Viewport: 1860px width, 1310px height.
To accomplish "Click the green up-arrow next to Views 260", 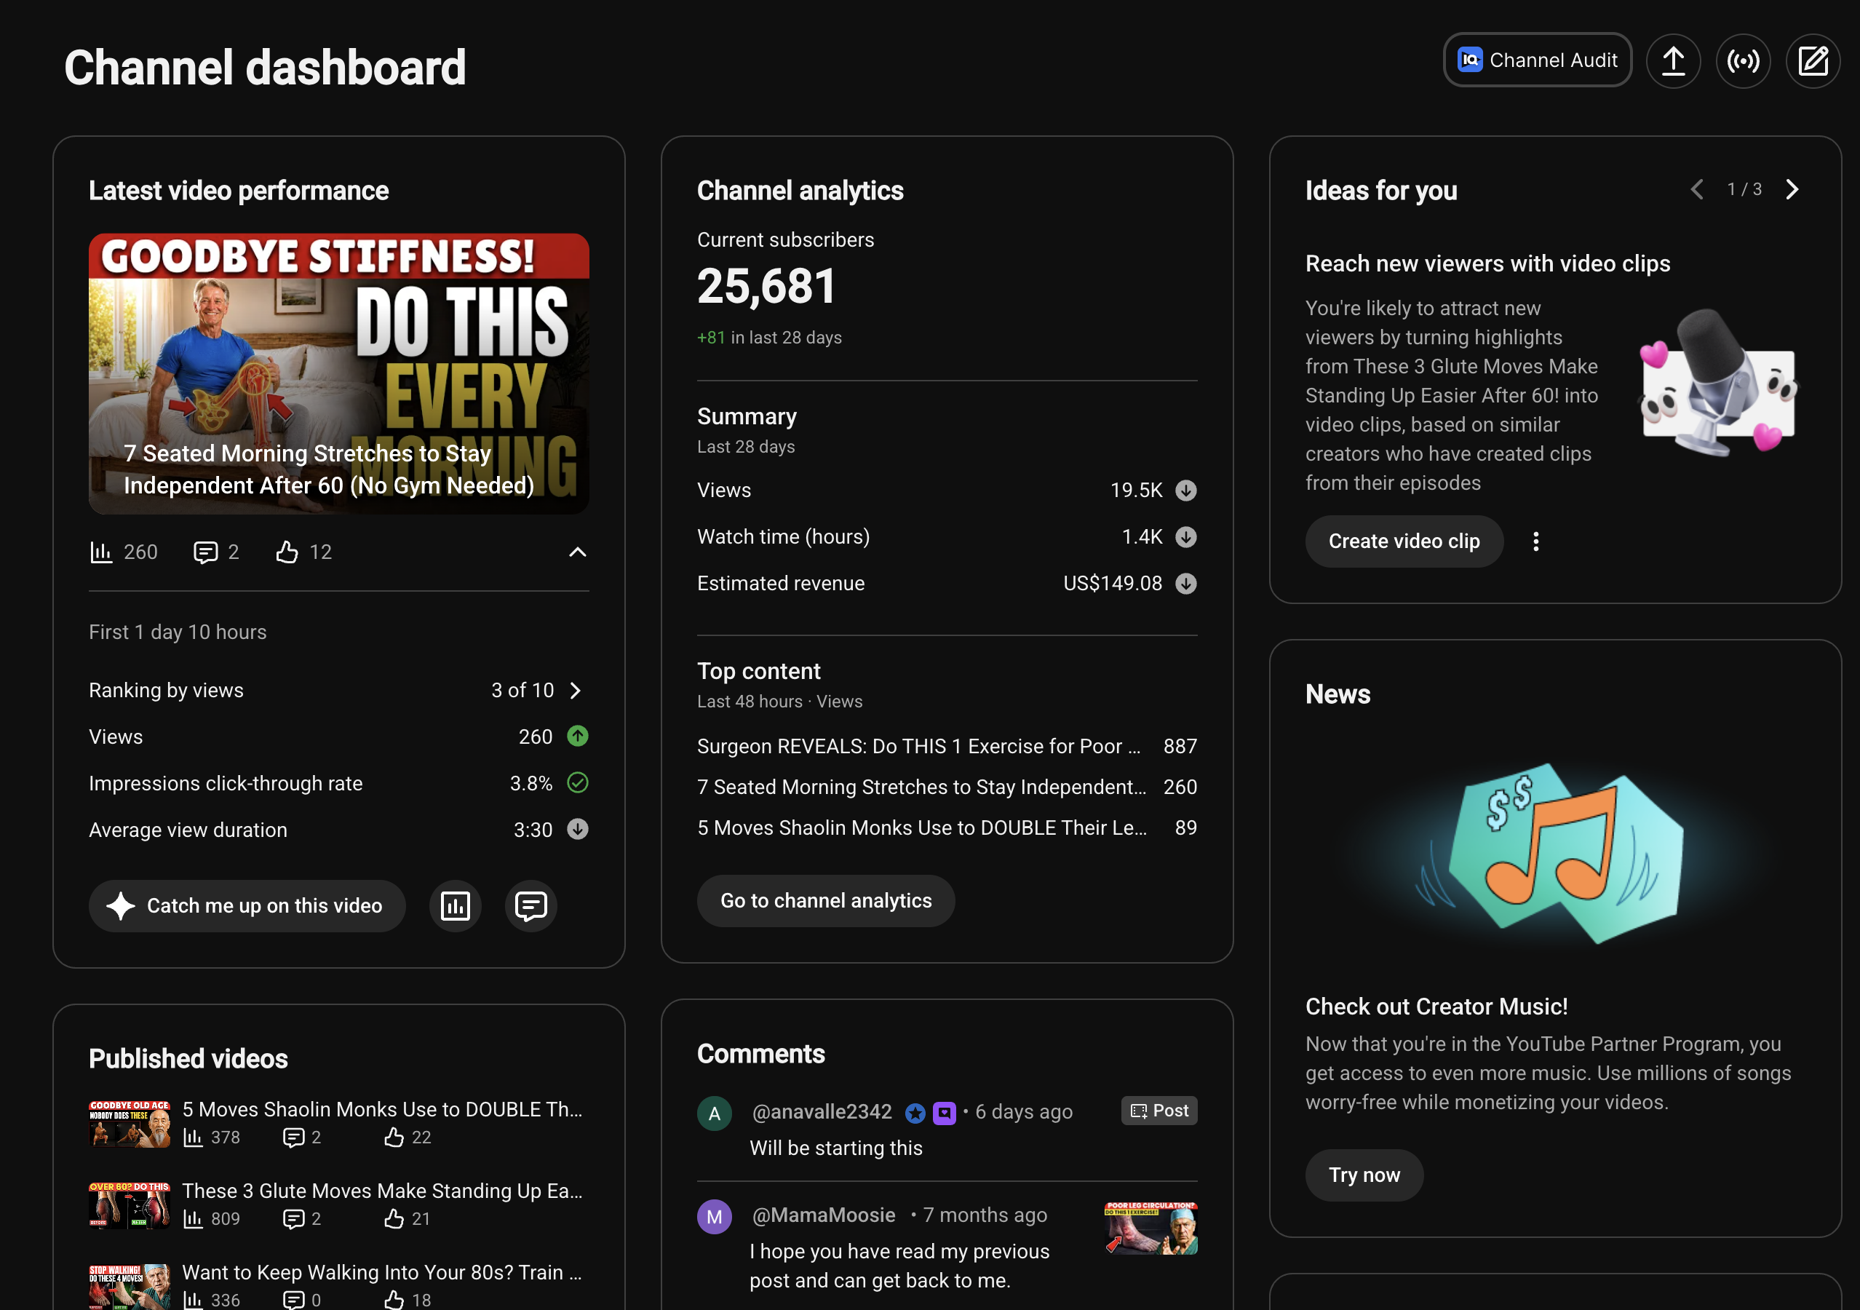I will [x=578, y=737].
